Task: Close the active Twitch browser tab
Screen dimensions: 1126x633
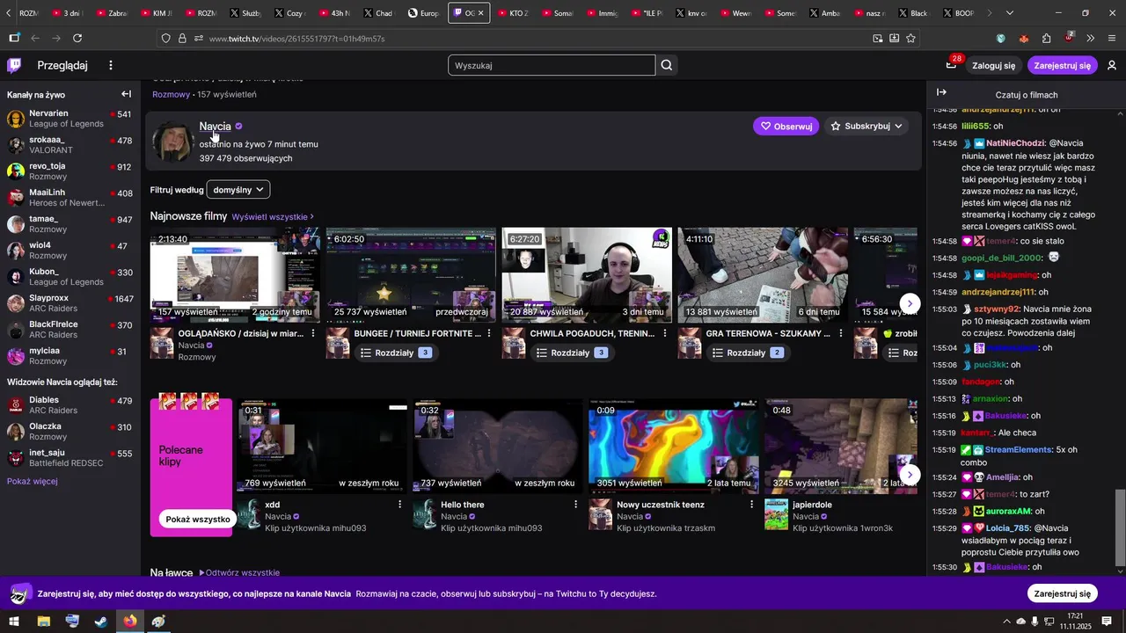Action: (480, 13)
